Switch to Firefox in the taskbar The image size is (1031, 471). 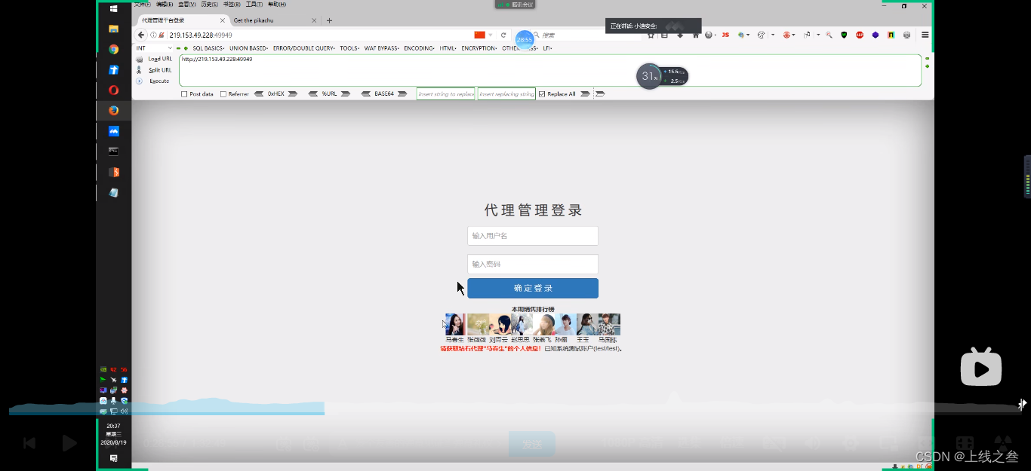[113, 110]
